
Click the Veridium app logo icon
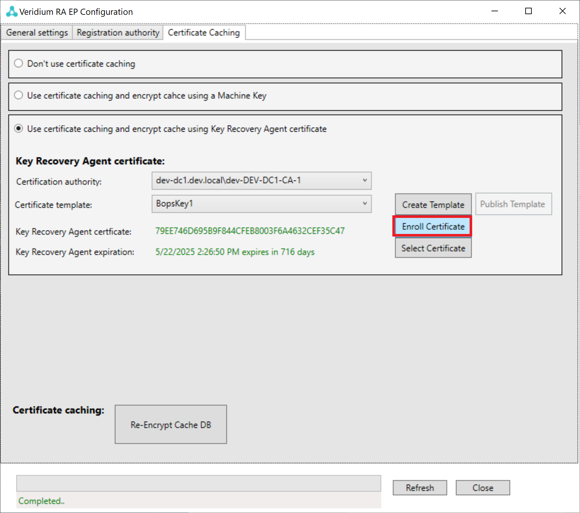(12, 12)
